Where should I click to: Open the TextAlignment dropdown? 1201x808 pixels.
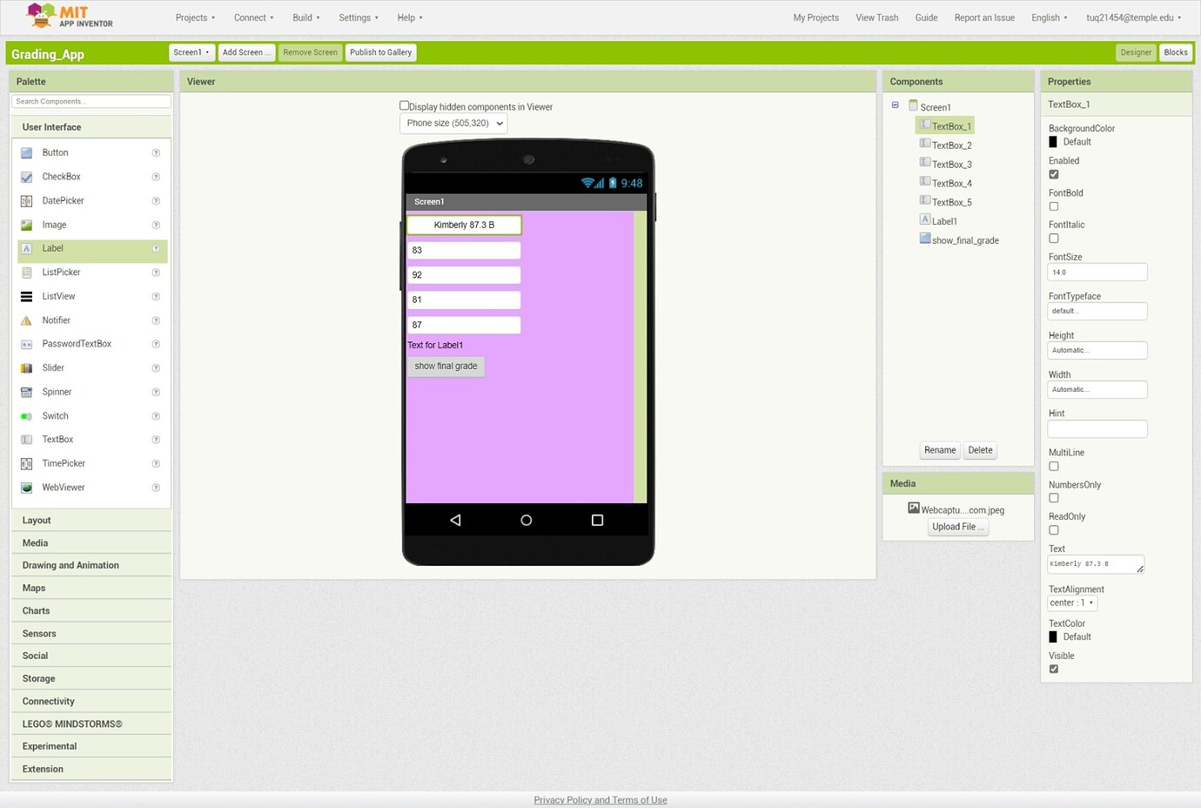click(1071, 603)
